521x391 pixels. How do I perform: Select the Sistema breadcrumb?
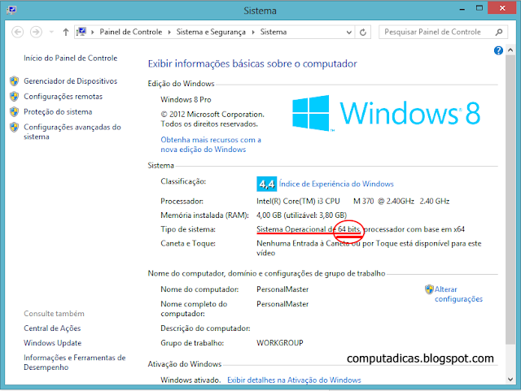[274, 32]
